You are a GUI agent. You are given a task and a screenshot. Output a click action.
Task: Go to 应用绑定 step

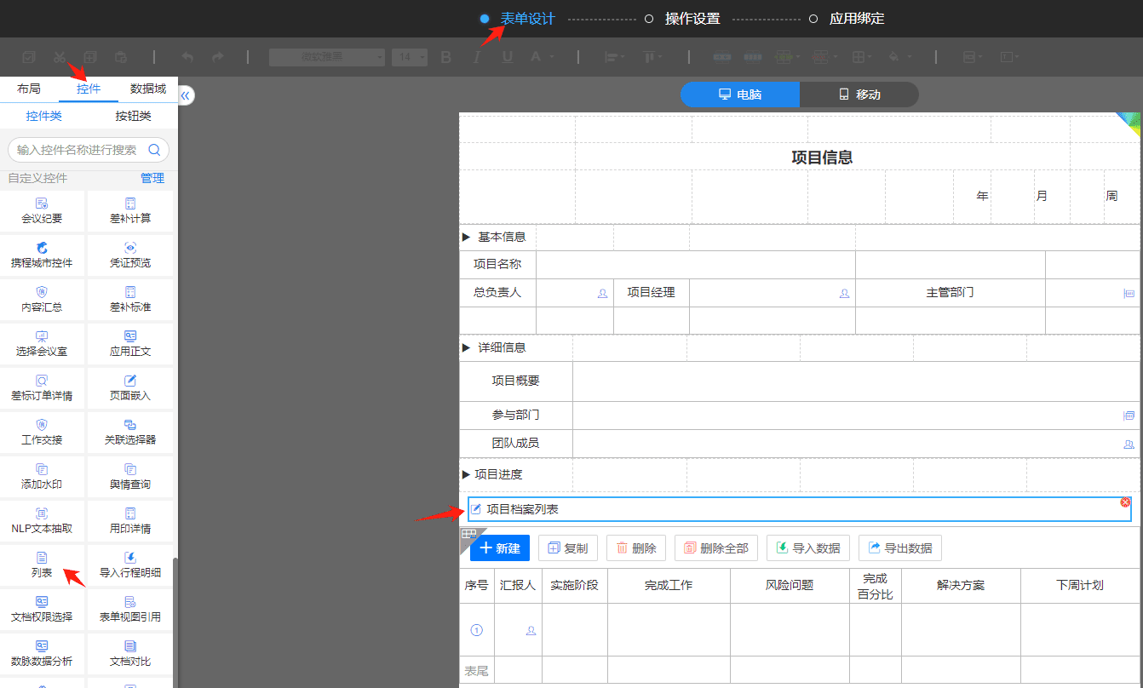857,19
